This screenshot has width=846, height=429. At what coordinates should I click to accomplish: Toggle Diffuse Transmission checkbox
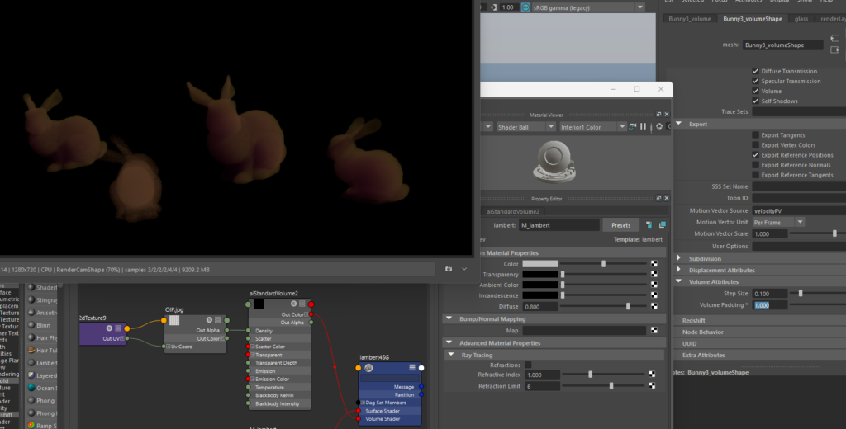755,71
